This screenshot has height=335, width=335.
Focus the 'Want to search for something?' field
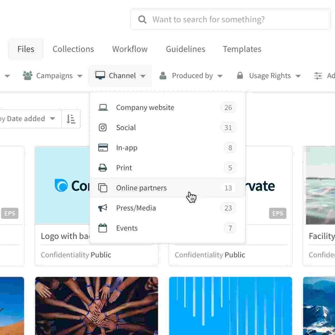(230, 19)
